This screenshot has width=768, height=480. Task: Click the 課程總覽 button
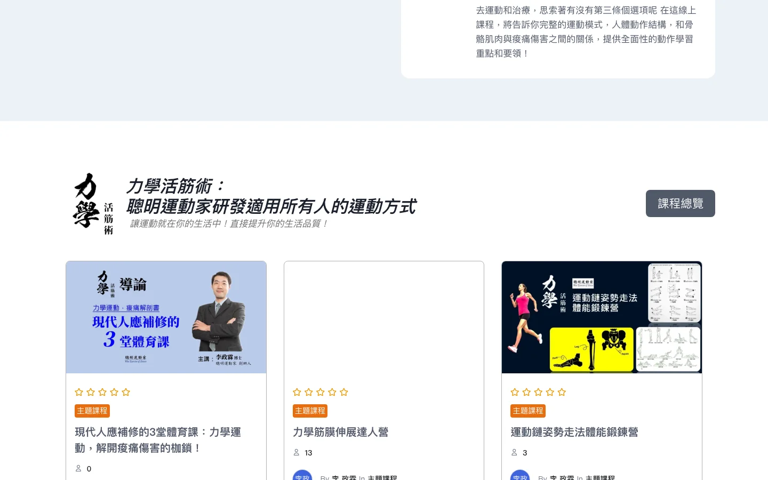(680, 203)
